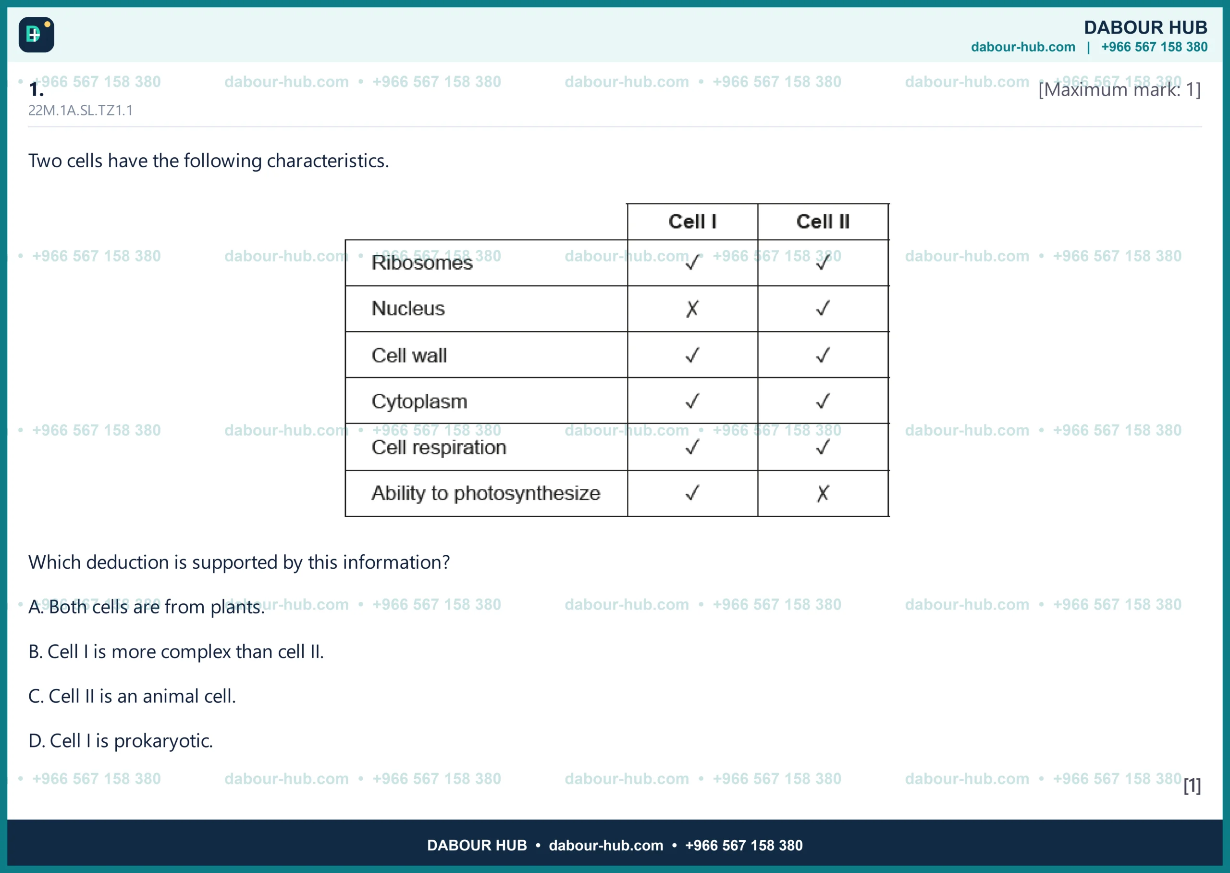Screen dimensions: 1230x873
Task: Click the check mark for Cell wall in Cell II
Action: 823,355
